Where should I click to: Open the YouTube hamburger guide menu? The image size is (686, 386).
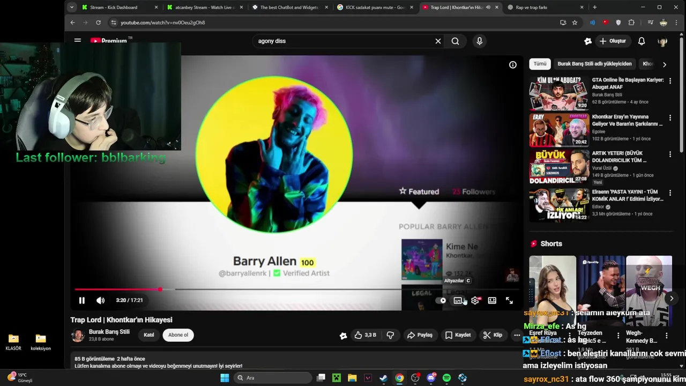[78, 41]
